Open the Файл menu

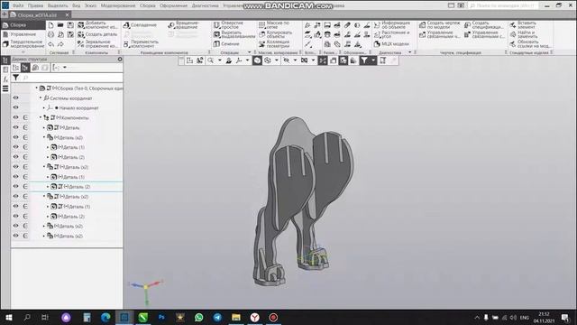coord(18,5)
